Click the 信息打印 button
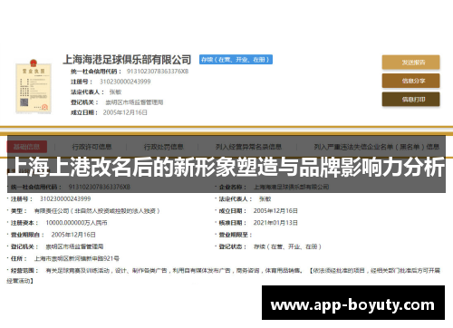 point(410,100)
